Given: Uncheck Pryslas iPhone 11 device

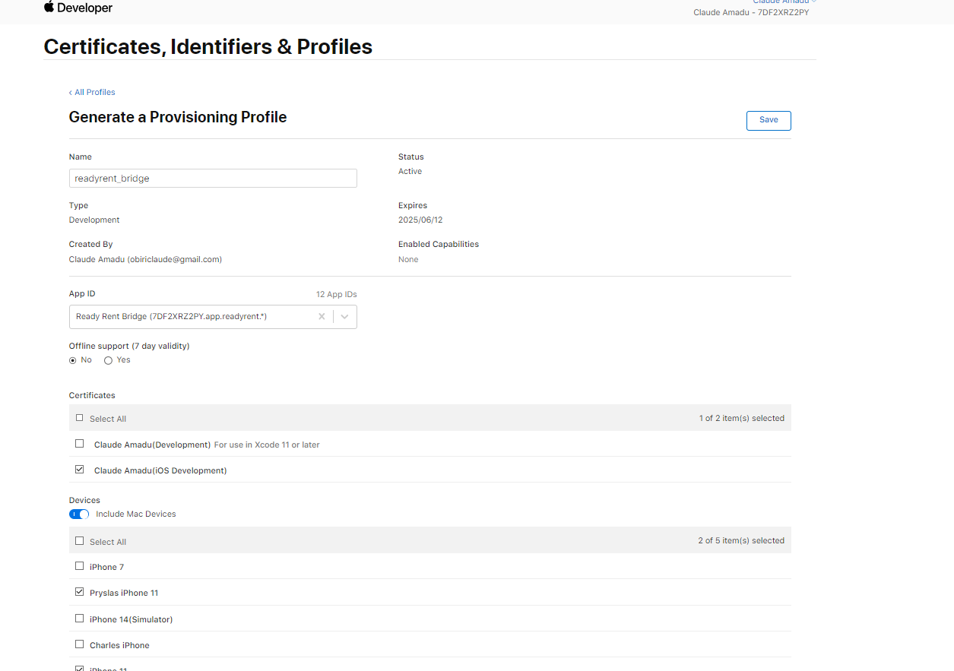Looking at the screenshot, I should (80, 592).
